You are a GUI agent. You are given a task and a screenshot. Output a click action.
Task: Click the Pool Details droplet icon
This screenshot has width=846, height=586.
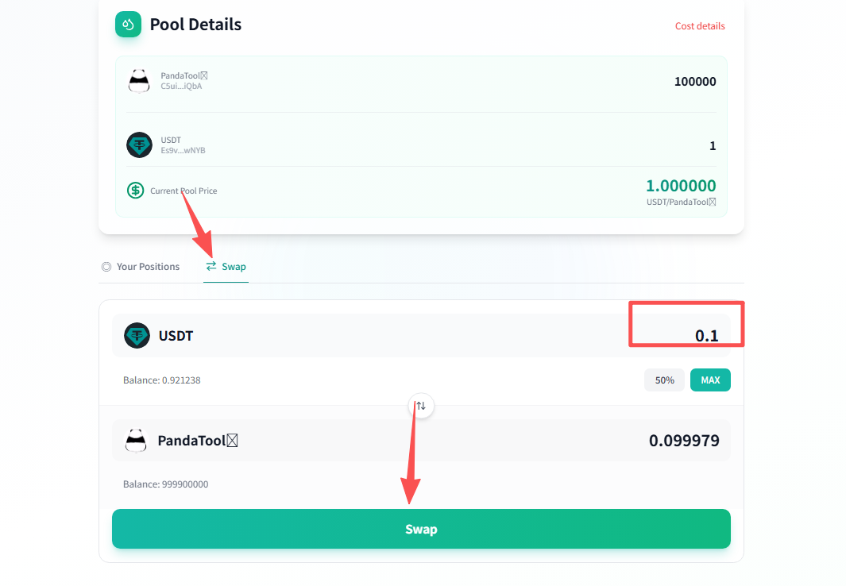(x=128, y=25)
